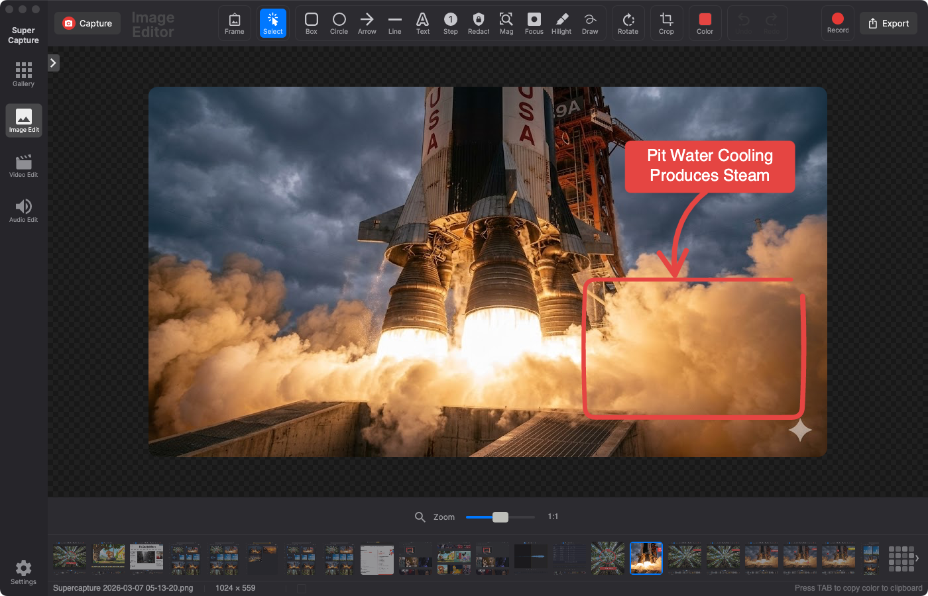Adjust the Zoom slider
Screen dimensions: 928x596
(x=500, y=517)
